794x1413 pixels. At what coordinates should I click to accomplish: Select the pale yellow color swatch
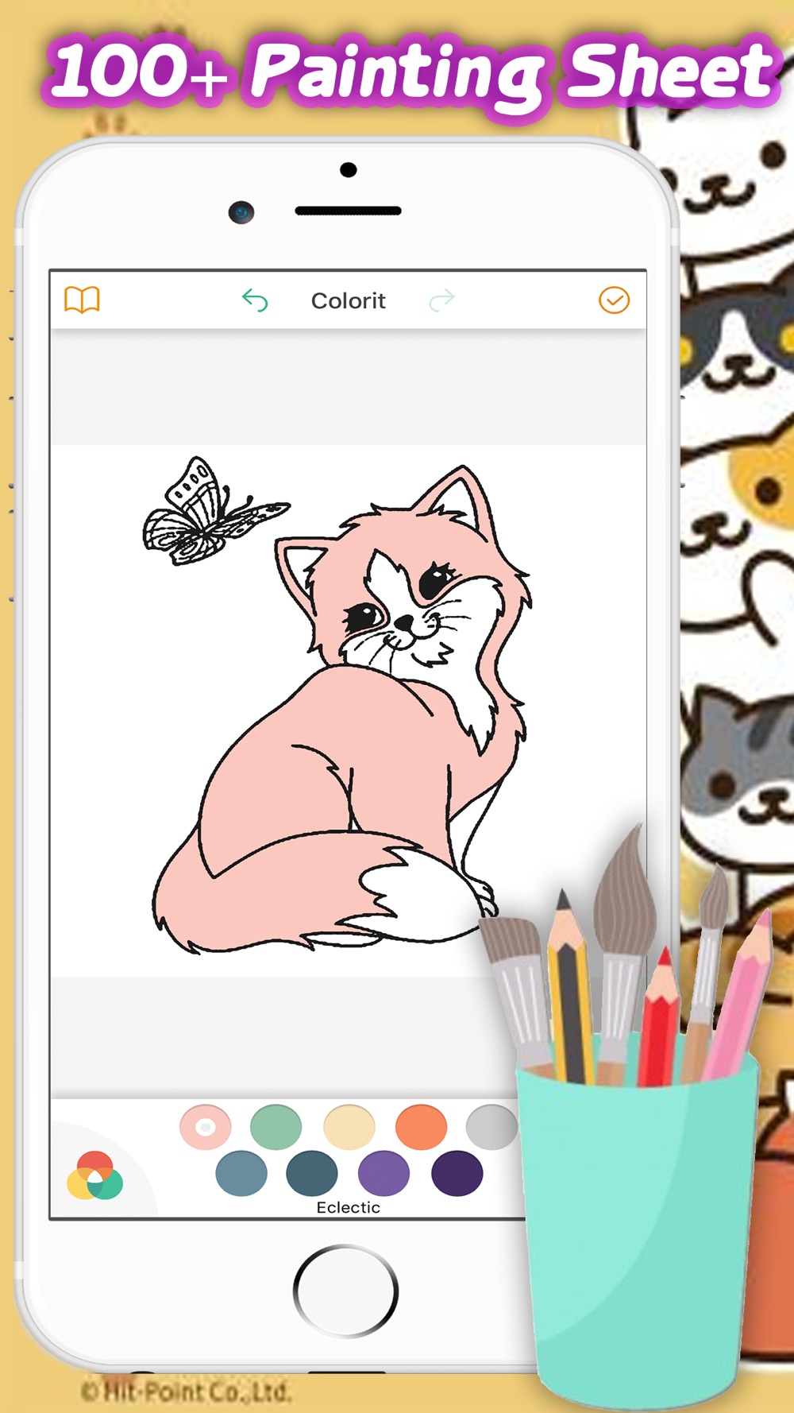coord(349,1127)
